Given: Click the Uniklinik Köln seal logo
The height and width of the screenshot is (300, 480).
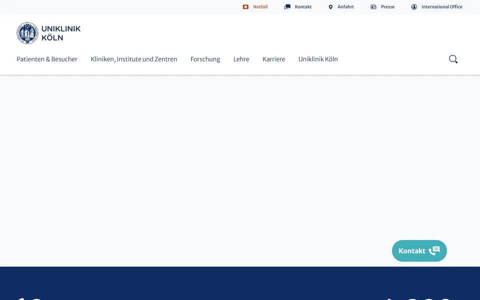Looking at the screenshot, I should point(27,33).
